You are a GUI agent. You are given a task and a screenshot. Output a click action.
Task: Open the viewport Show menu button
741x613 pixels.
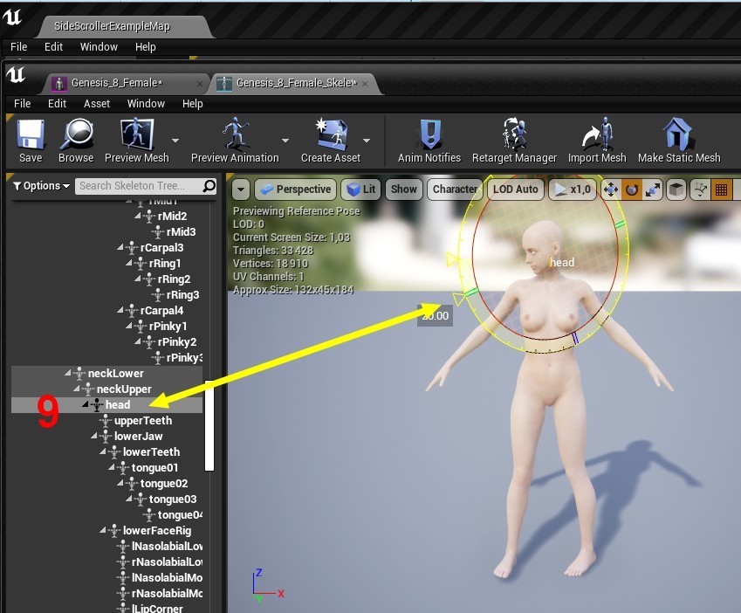404,189
